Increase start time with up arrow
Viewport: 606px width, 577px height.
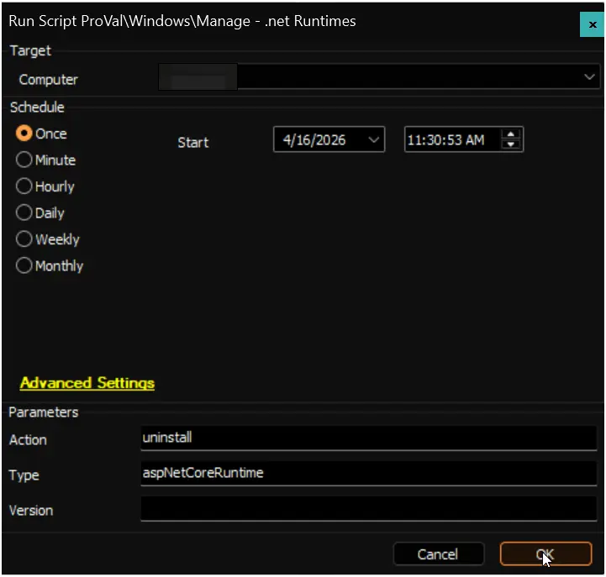510,134
